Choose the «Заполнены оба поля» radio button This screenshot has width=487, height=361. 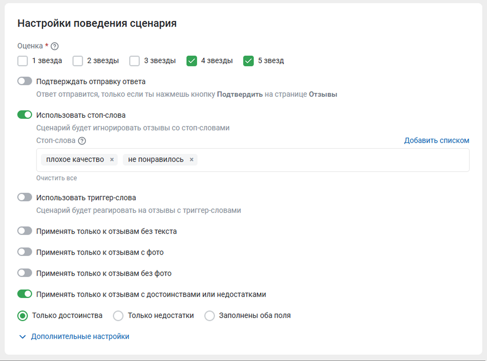pyautogui.click(x=210, y=316)
